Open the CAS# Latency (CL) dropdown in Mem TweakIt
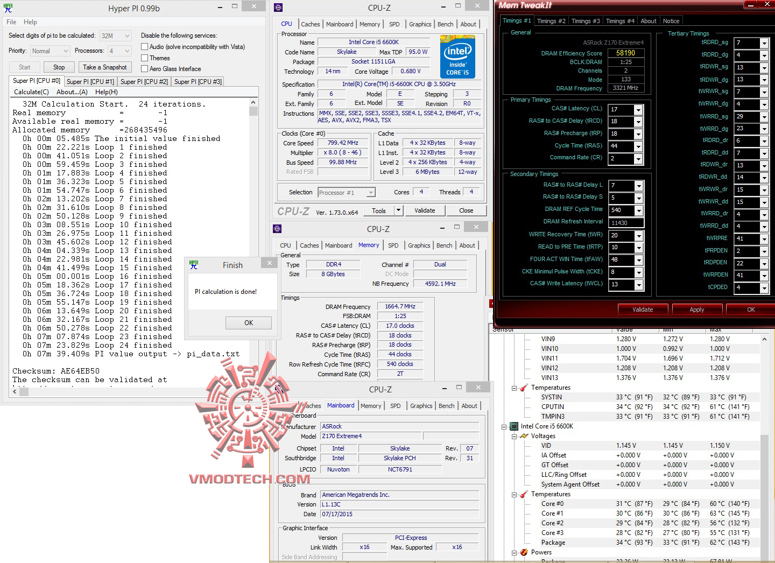The height and width of the screenshot is (563, 775). tap(638, 110)
